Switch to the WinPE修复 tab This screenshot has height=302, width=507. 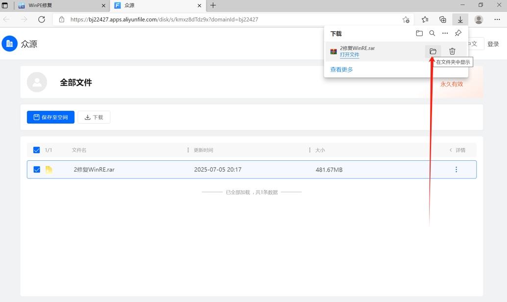59,6
